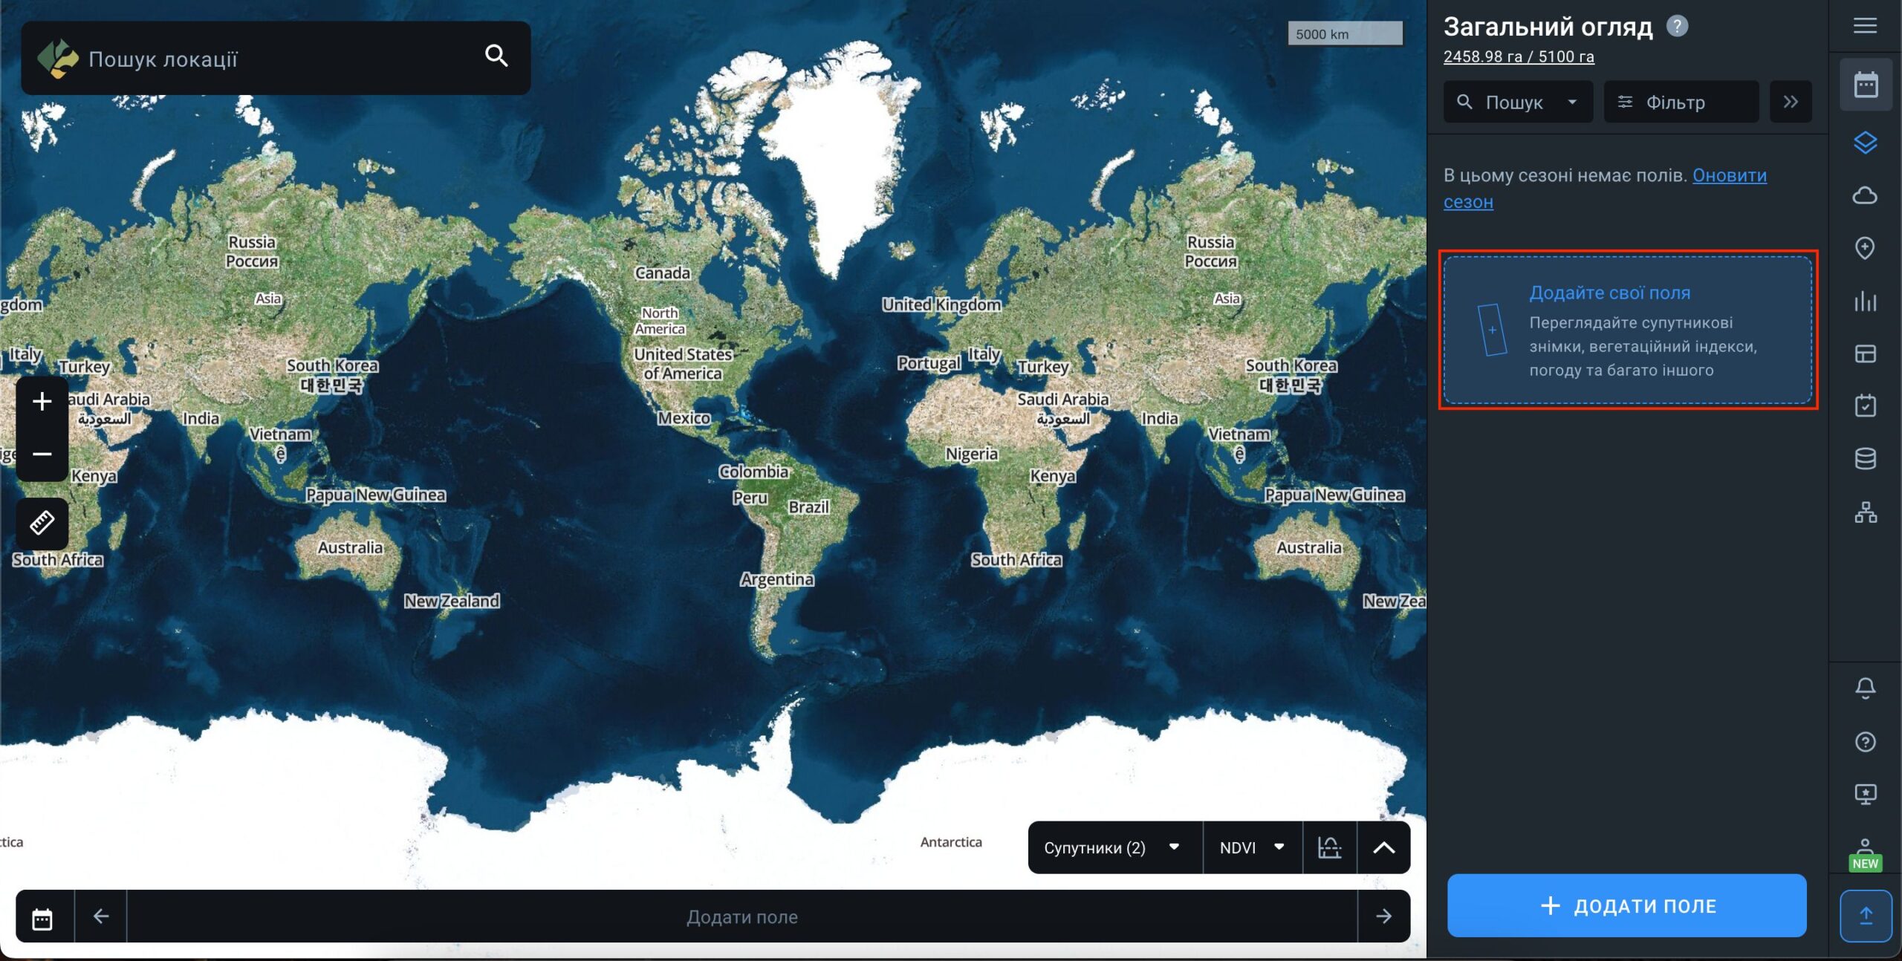Open the notifications bell icon
The width and height of the screenshot is (1902, 961).
click(x=1864, y=688)
